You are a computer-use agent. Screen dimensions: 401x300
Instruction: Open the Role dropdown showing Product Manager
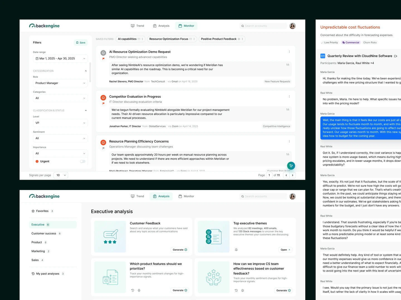60,83
